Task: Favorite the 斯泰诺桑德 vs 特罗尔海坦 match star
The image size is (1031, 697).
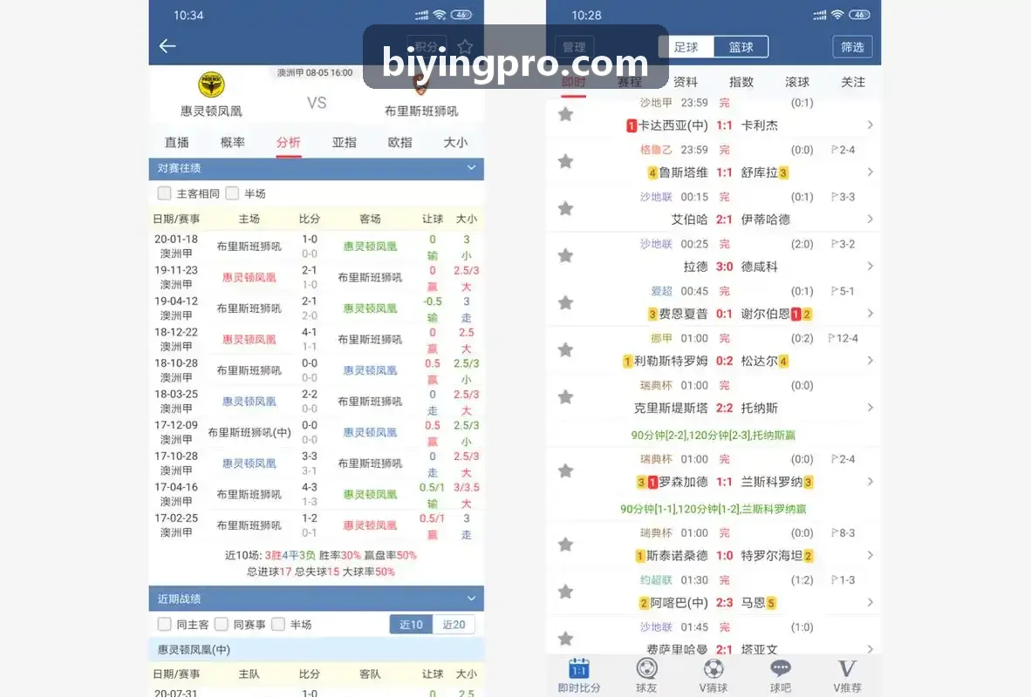Action: [565, 544]
